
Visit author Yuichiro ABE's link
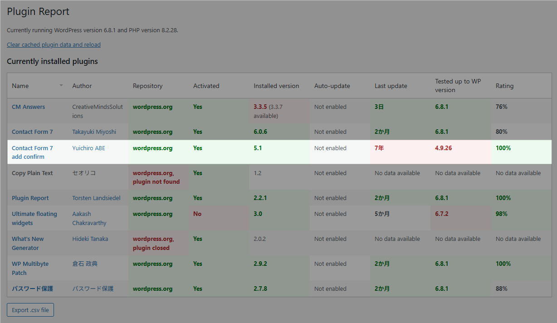pyautogui.click(x=88, y=148)
